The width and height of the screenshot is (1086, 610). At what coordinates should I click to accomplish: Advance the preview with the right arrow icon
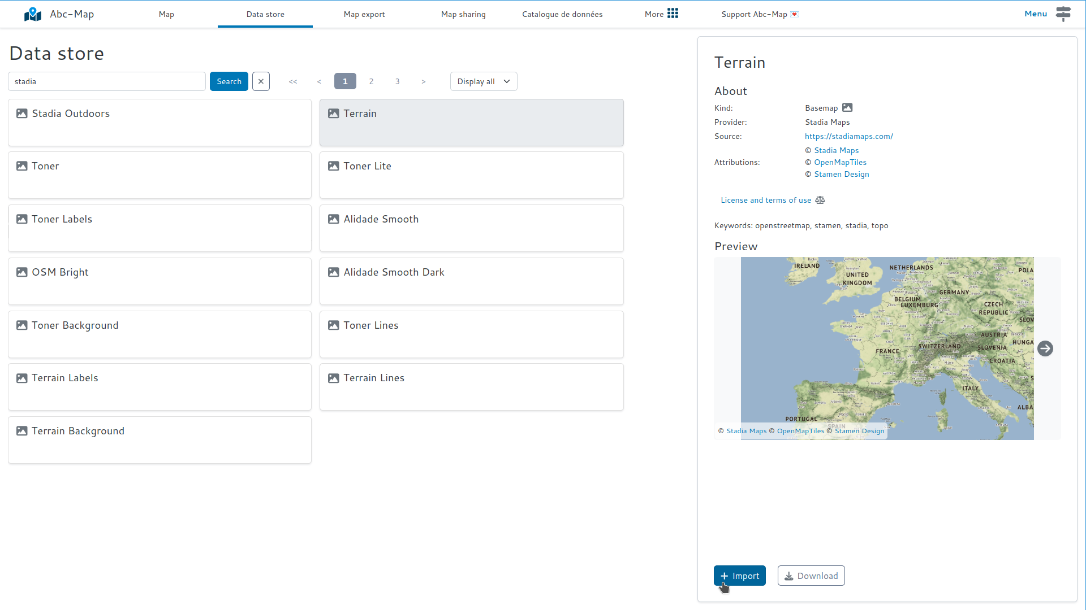tap(1046, 348)
